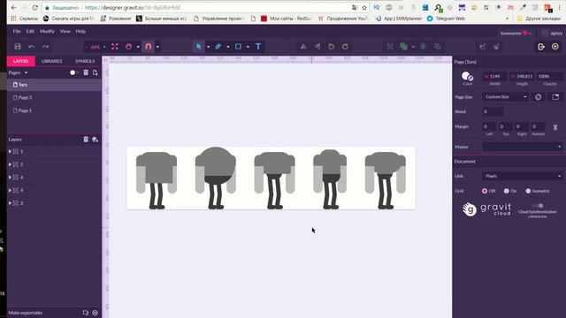Screen dimensions: 566x318
Task: Click the Left margin field
Action: click(x=489, y=126)
